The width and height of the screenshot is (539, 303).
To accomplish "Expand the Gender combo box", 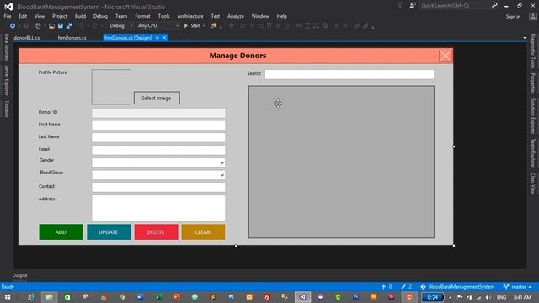I will coord(222,162).
